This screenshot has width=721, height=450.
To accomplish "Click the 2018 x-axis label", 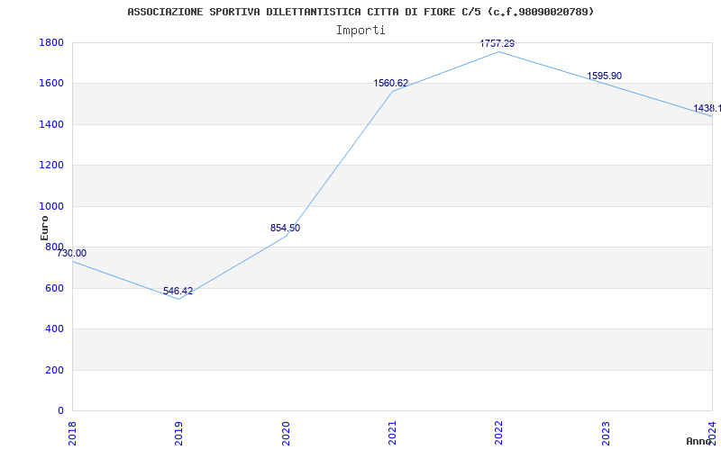I will [x=72, y=433].
